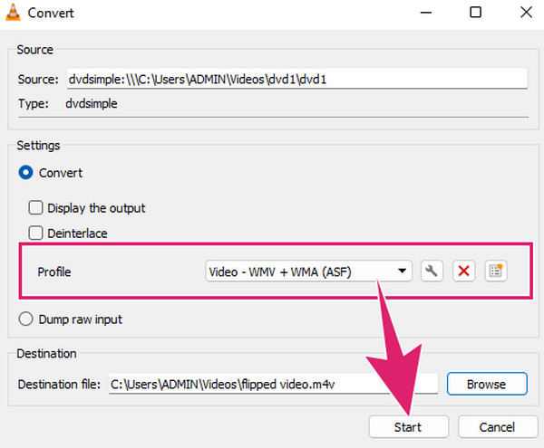Select Dump raw input radio button
544x448 pixels.
(x=25, y=319)
